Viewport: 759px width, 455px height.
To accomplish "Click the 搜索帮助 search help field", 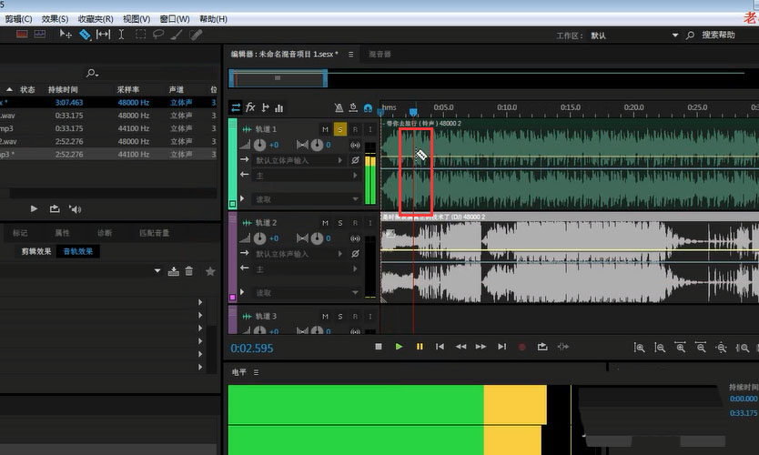I will (718, 35).
